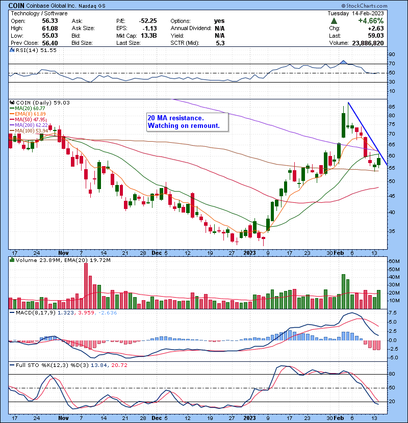The height and width of the screenshot is (423, 408).
Task: Click the Coinbase Global Inc. company name
Action: tap(51, 6)
